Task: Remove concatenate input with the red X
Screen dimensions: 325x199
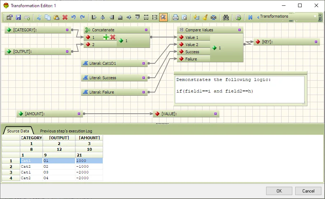Action: point(113,37)
